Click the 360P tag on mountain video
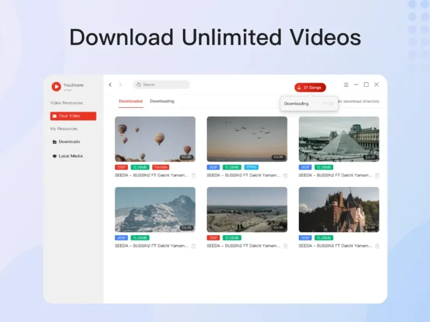Image resolution: width=430 pixels, height=322 pixels. (121, 238)
